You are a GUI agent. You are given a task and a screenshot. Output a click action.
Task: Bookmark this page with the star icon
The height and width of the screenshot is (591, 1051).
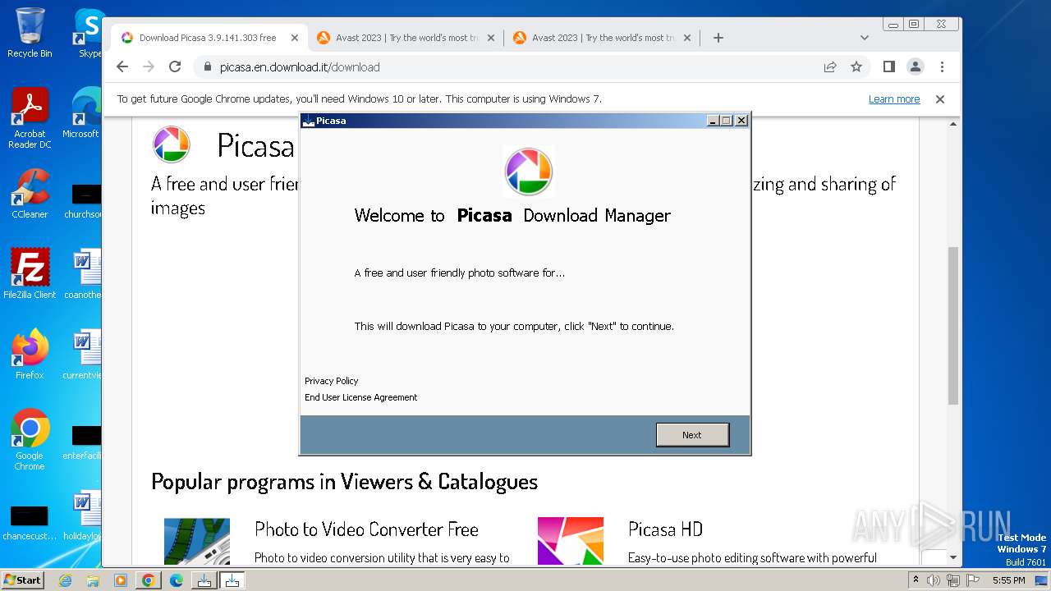(x=856, y=67)
